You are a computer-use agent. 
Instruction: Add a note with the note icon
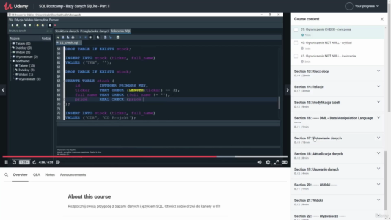pos(58,163)
